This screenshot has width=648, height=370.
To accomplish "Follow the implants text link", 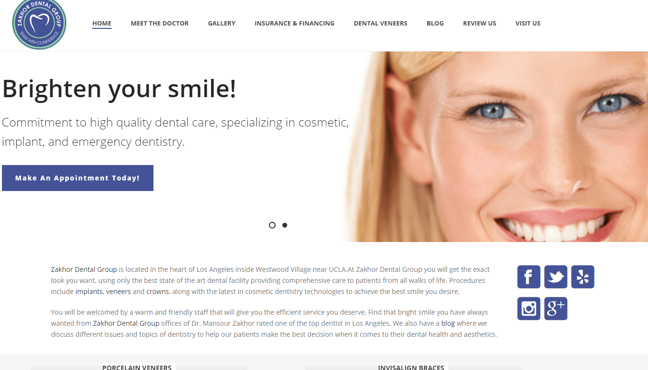I will click(x=89, y=292).
